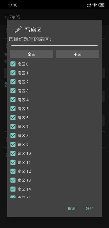Image resolution: width=109 pixels, height=228 pixels.
Task: Toggle the 扇区 10 checkbox
Action: click(x=13, y=153)
